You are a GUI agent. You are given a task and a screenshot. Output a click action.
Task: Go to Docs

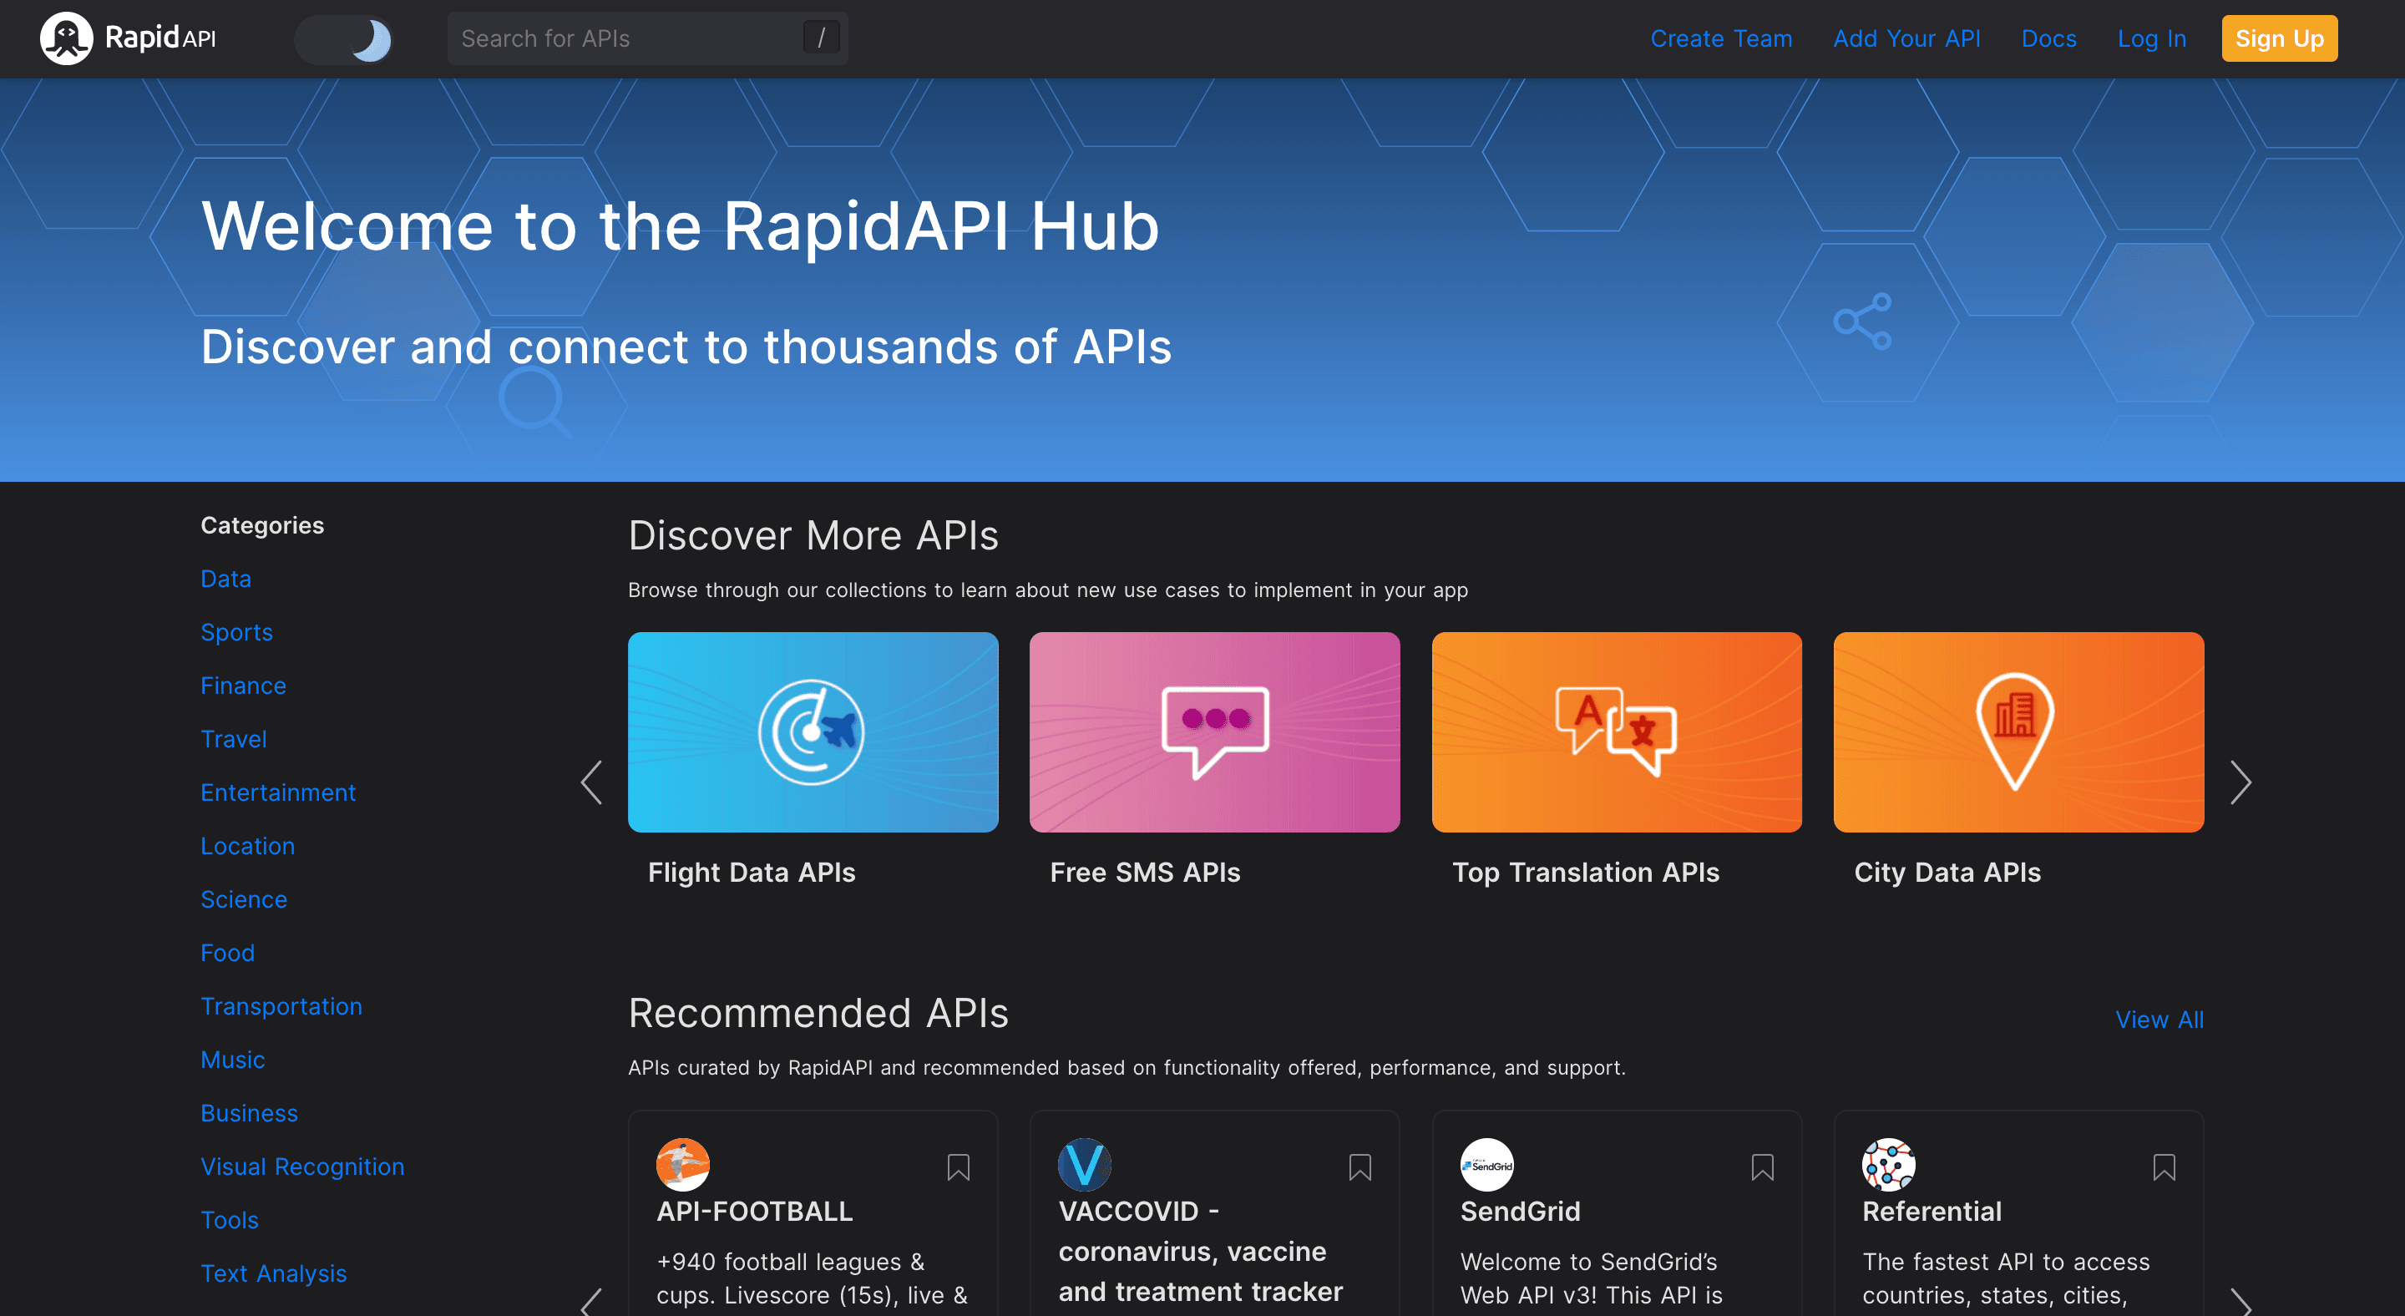coord(2048,38)
